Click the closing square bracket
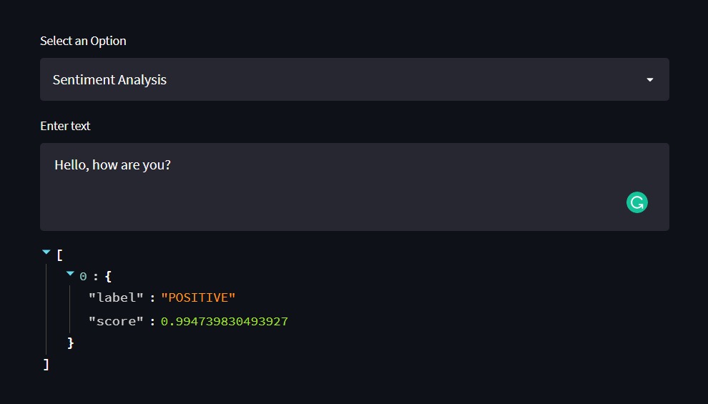The width and height of the screenshot is (708, 404). click(46, 364)
